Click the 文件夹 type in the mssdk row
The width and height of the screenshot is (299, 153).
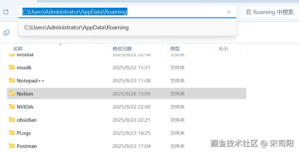pos(177,68)
